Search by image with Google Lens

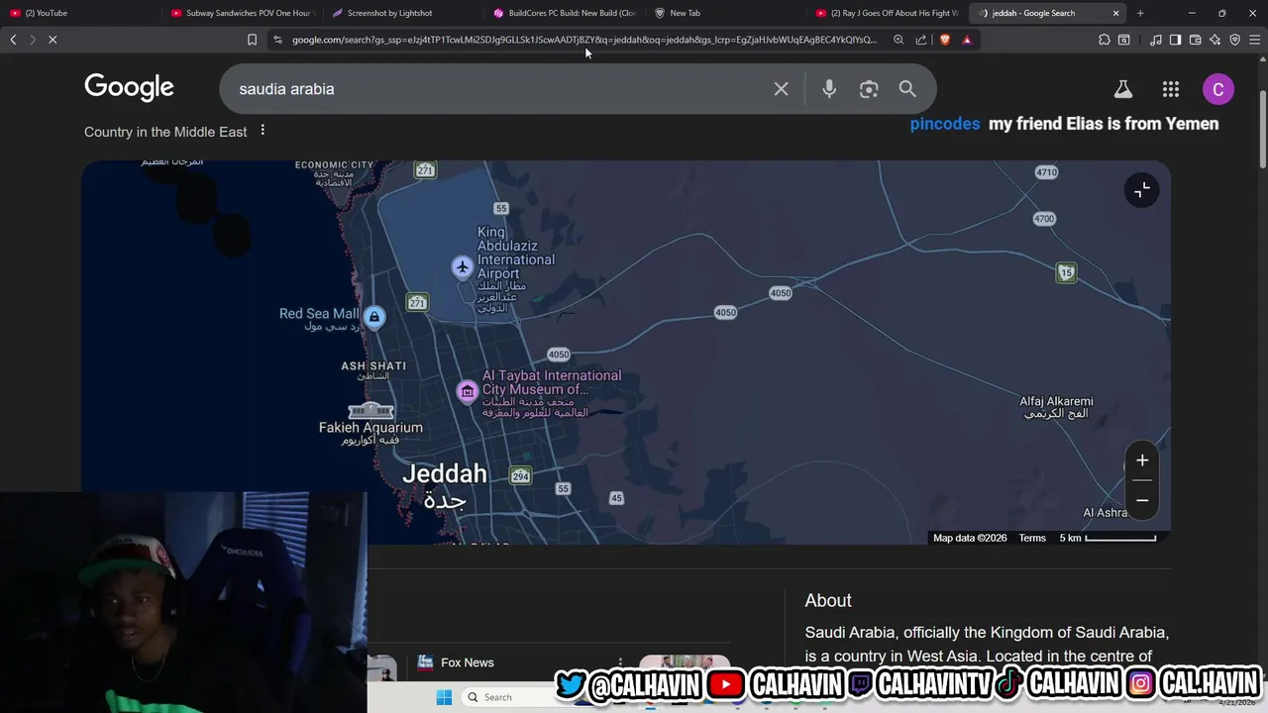pos(869,89)
